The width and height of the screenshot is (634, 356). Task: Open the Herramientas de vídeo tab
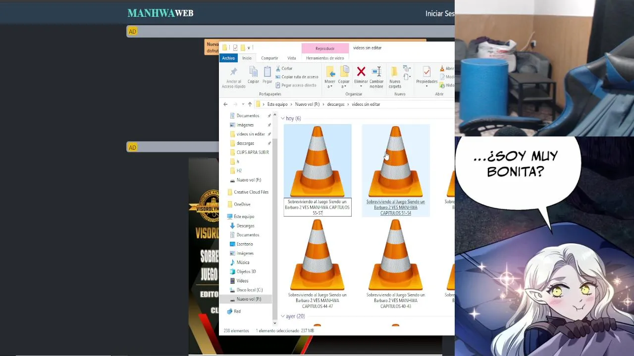(325, 58)
